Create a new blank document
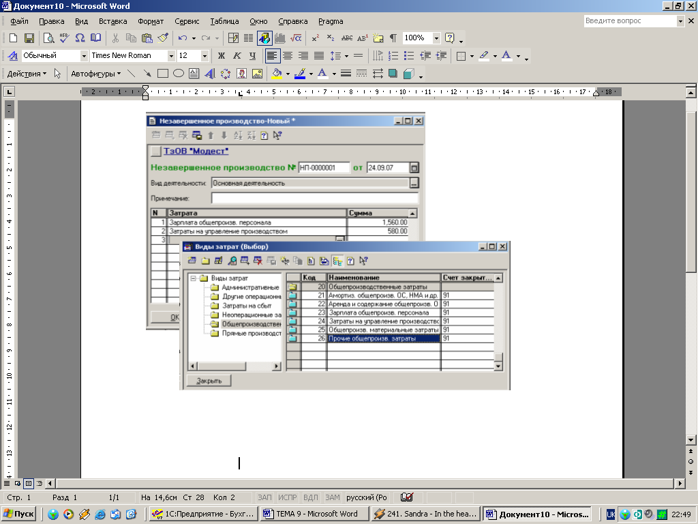Viewport: 698px width, 524px height. (x=14, y=38)
